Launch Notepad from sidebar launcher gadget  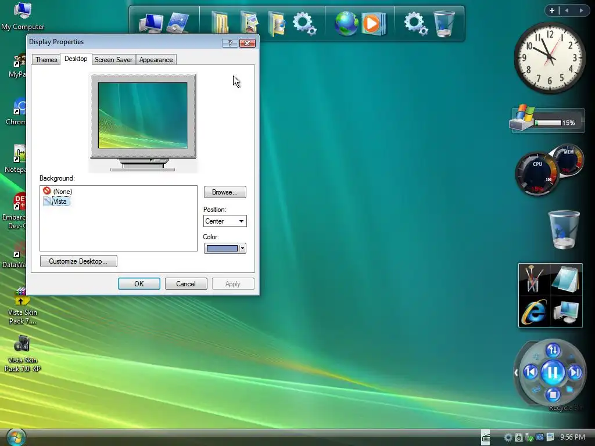(566, 279)
